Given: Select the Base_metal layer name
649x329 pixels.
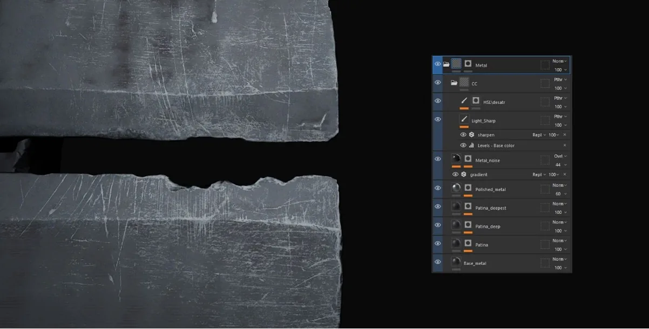Looking at the screenshot, I should (x=475, y=263).
